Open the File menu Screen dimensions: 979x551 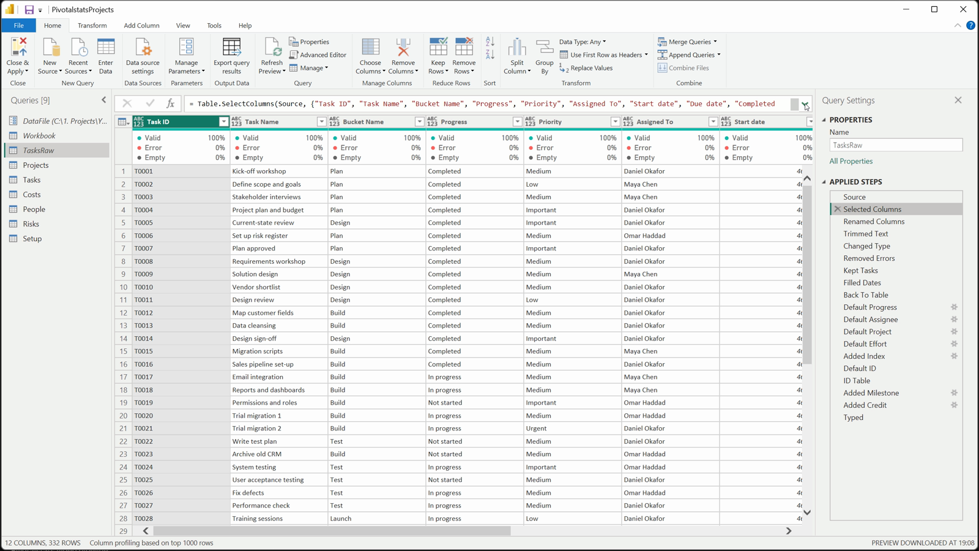[x=18, y=26]
